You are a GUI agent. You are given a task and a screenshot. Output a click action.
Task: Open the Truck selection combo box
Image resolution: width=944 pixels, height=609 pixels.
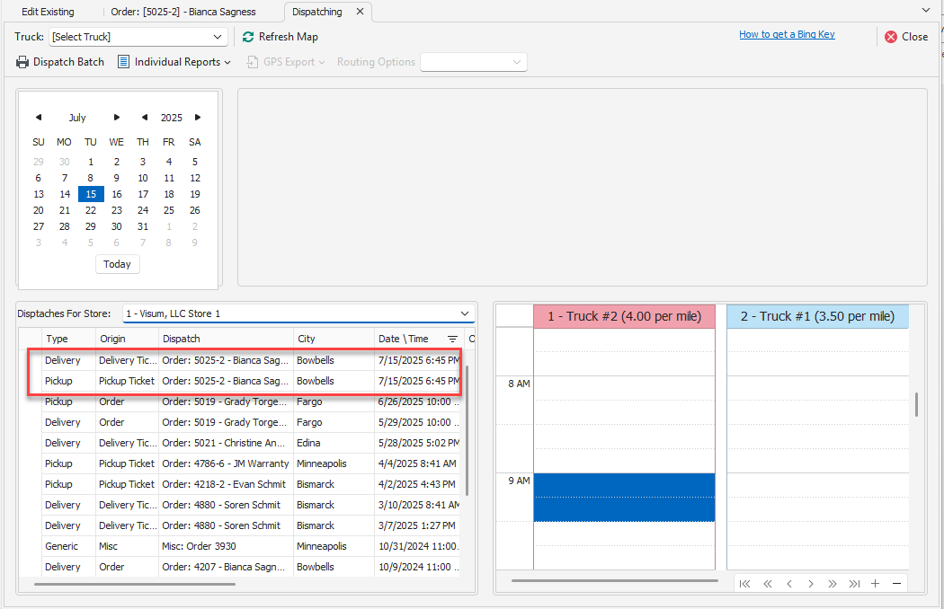pos(138,37)
